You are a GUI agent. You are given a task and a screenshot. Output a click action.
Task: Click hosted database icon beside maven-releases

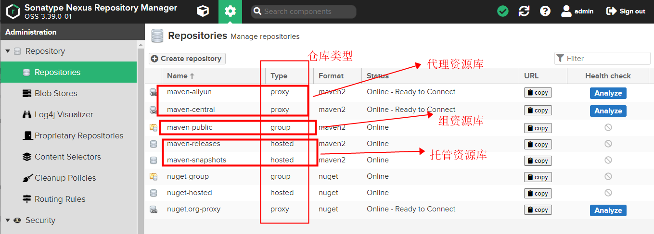pyautogui.click(x=154, y=144)
